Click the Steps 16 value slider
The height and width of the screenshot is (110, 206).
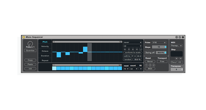tap(159, 47)
